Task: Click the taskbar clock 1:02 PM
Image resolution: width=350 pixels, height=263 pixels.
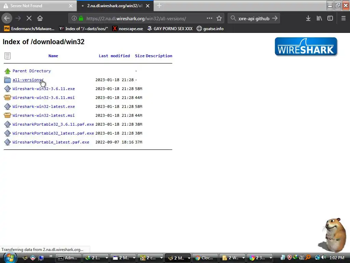Action: click(337, 258)
